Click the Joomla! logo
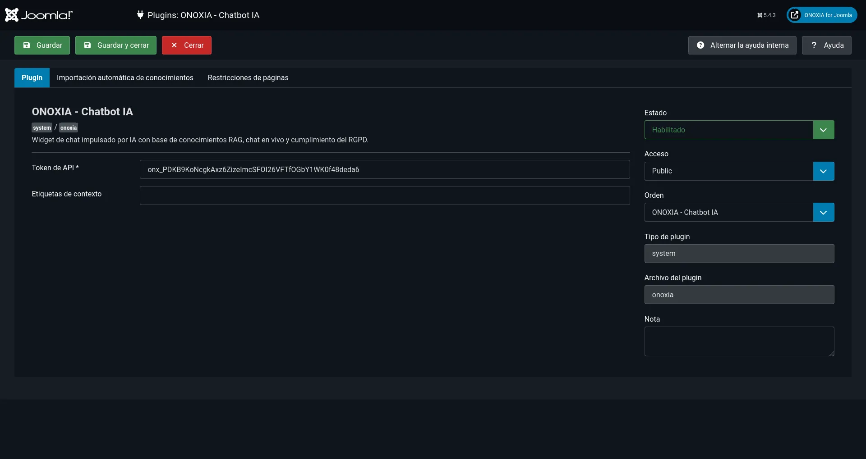 [x=39, y=15]
